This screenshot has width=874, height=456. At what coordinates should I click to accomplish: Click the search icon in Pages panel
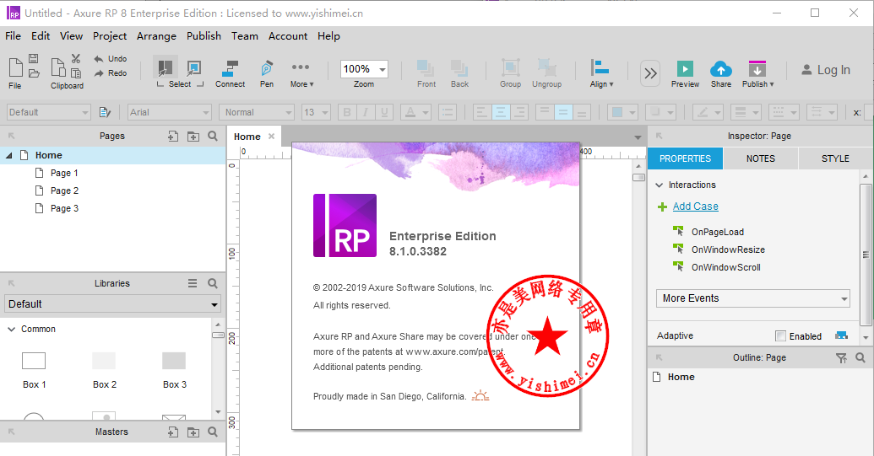tap(213, 137)
